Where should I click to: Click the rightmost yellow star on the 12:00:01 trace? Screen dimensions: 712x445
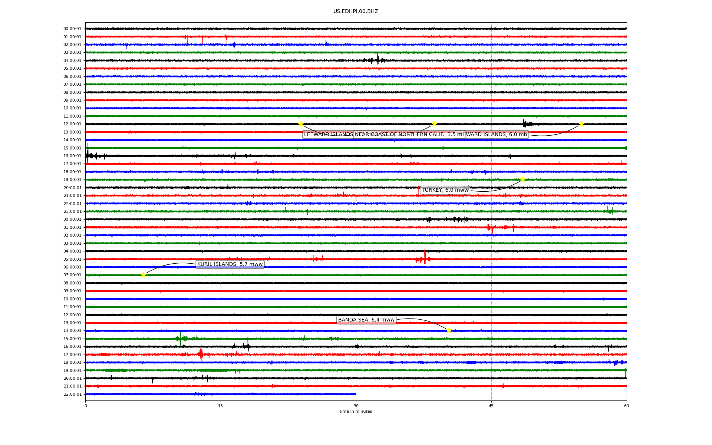coord(581,124)
